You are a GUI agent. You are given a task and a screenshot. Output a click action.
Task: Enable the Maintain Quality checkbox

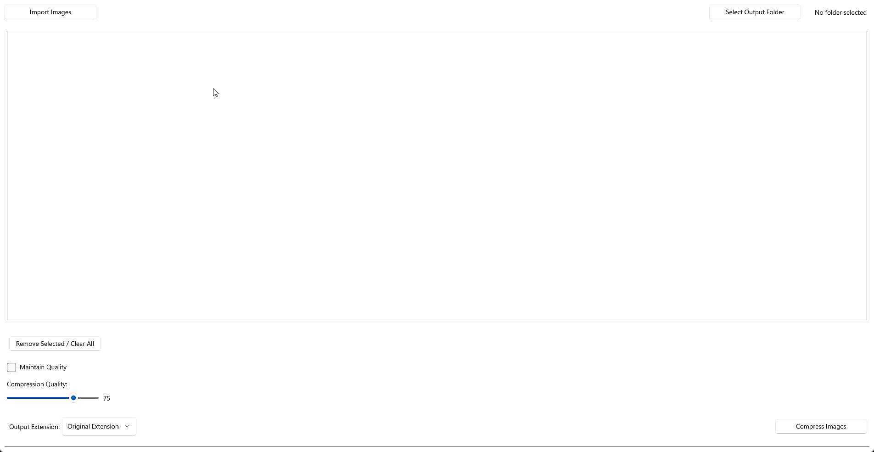click(x=11, y=367)
